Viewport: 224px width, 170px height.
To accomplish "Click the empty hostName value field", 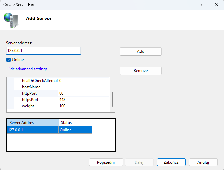I will [x=83, y=87].
